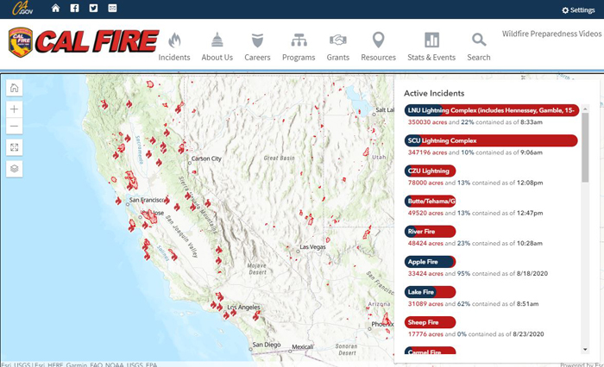
Task: Click the Esri attribution text
Action: [x=79, y=364]
